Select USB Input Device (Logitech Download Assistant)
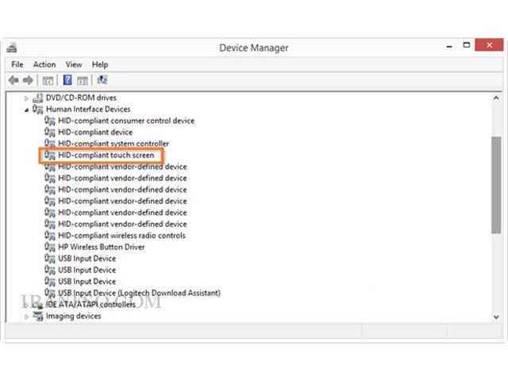The height and width of the screenshot is (381, 508). coord(140,293)
